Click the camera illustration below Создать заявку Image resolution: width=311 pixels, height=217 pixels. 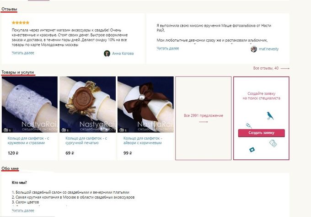(x=273, y=143)
